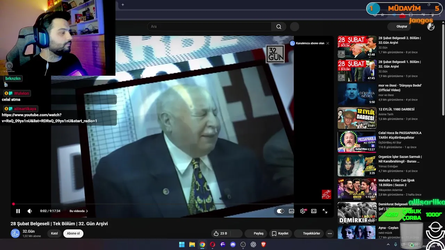Screen dimensions: 445x250
Task: Mute the video via speaker icon
Action: (30, 211)
